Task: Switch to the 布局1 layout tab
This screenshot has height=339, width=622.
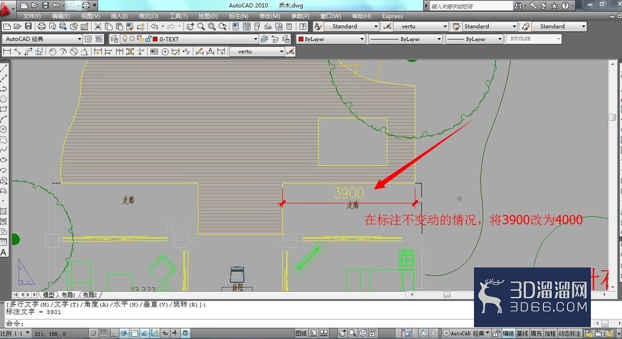Action: tap(68, 295)
